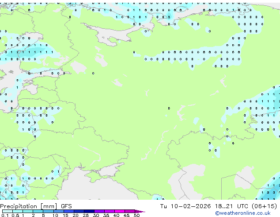The image size is (280, 217).
Task: Click the 0.1–0.5 mm legend color swatch
Action: (8, 211)
